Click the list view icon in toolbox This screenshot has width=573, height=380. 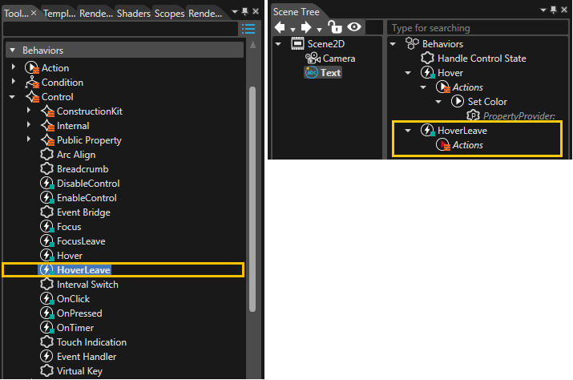(248, 29)
